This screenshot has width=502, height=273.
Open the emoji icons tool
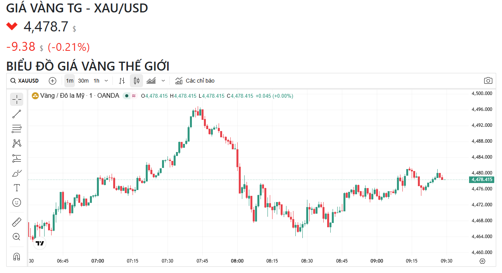17,202
